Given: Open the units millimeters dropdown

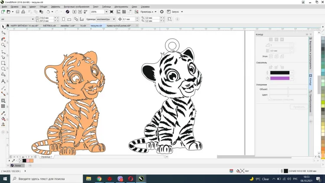Looking at the screenshot, I should click(114, 19).
